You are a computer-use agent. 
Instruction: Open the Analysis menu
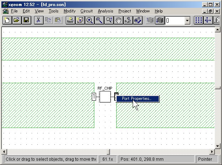(x=105, y=11)
